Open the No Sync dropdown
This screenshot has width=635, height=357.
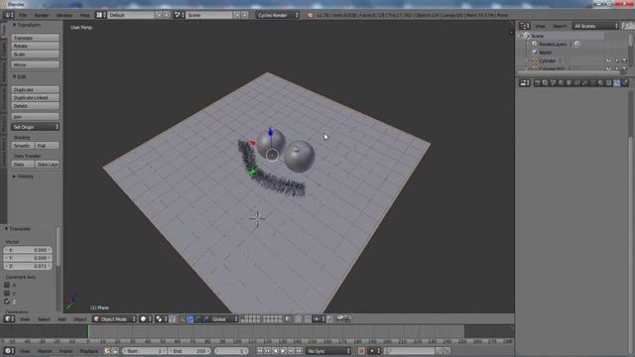click(328, 351)
